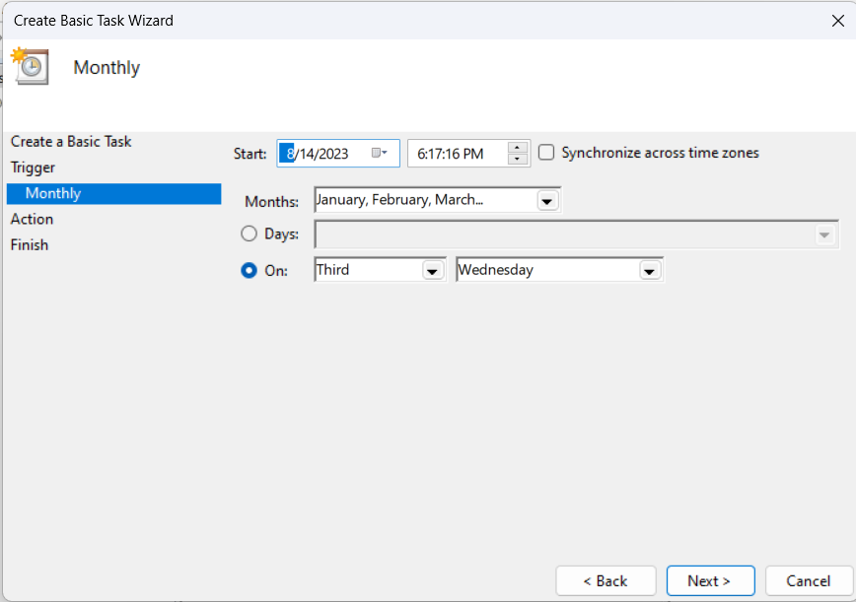Select the On radio button

pyautogui.click(x=249, y=271)
